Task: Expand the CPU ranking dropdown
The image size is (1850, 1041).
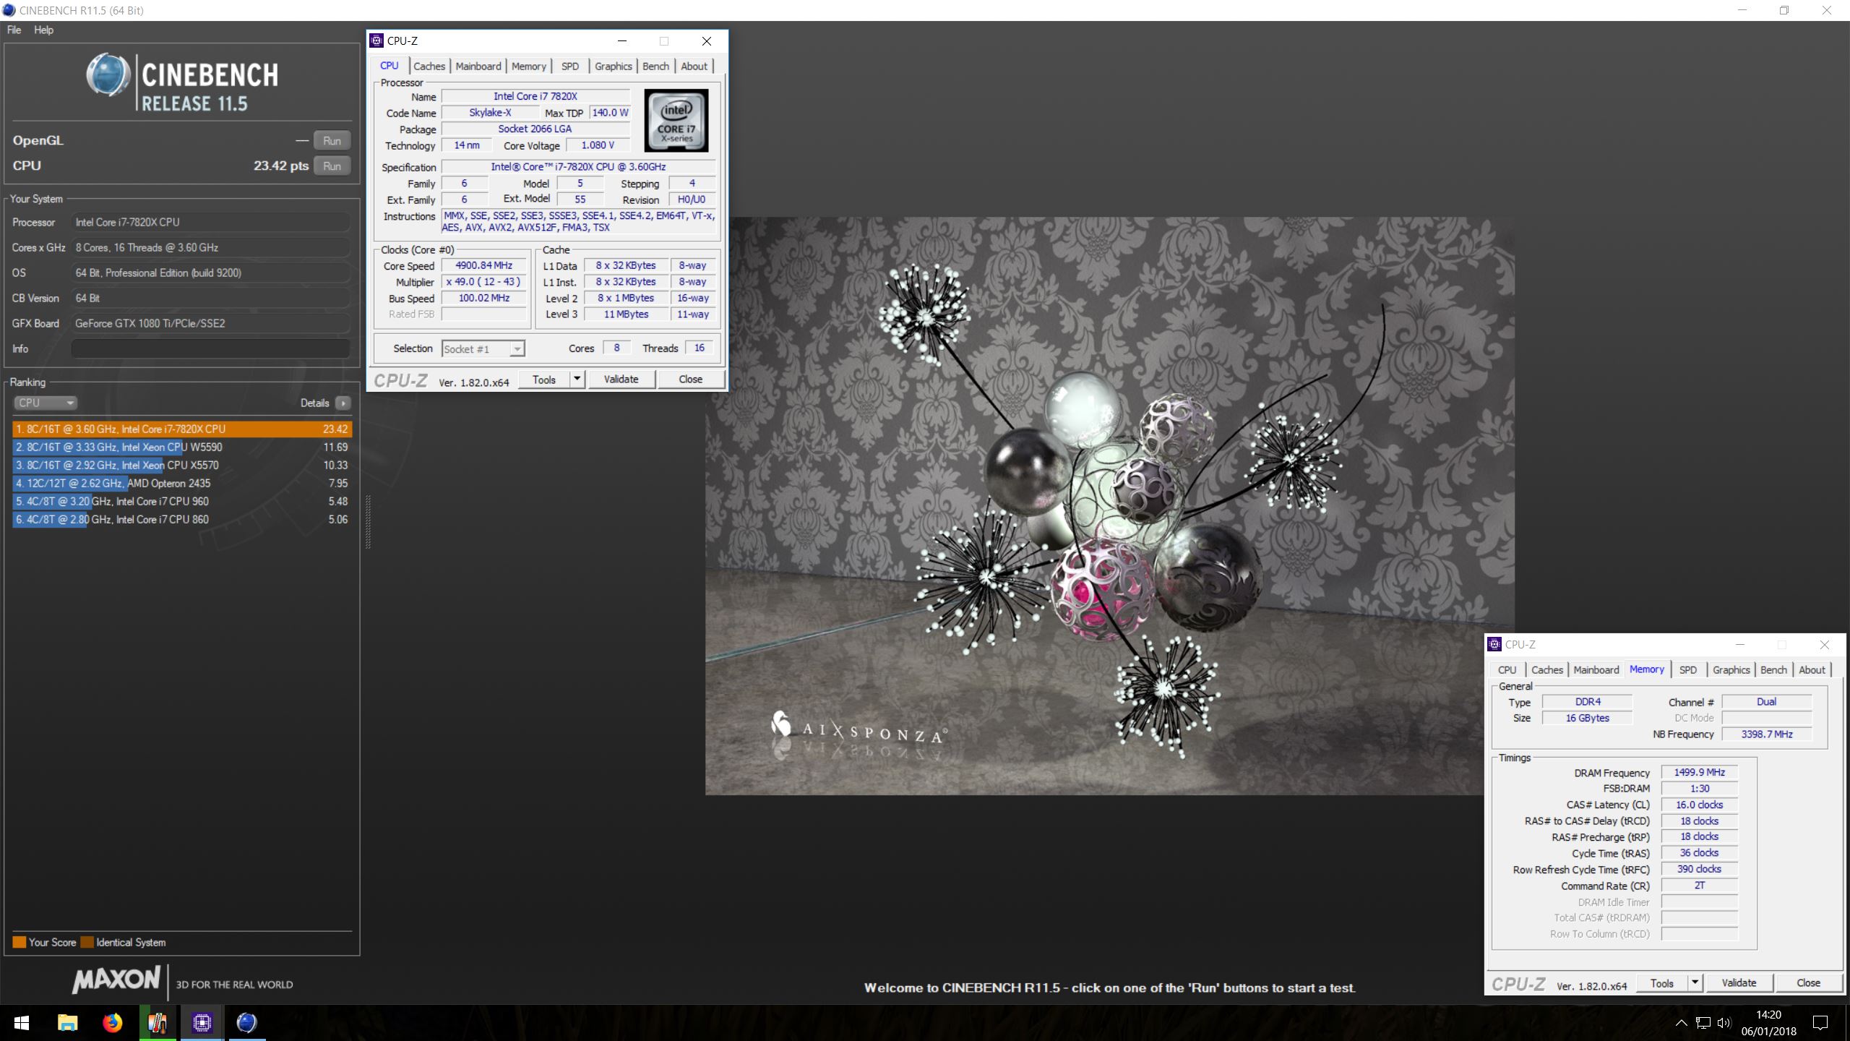Action: click(x=45, y=403)
